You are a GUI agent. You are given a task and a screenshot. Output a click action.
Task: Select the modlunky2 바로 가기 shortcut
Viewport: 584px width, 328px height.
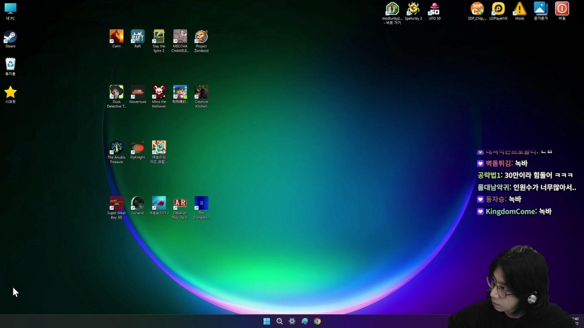(x=392, y=13)
